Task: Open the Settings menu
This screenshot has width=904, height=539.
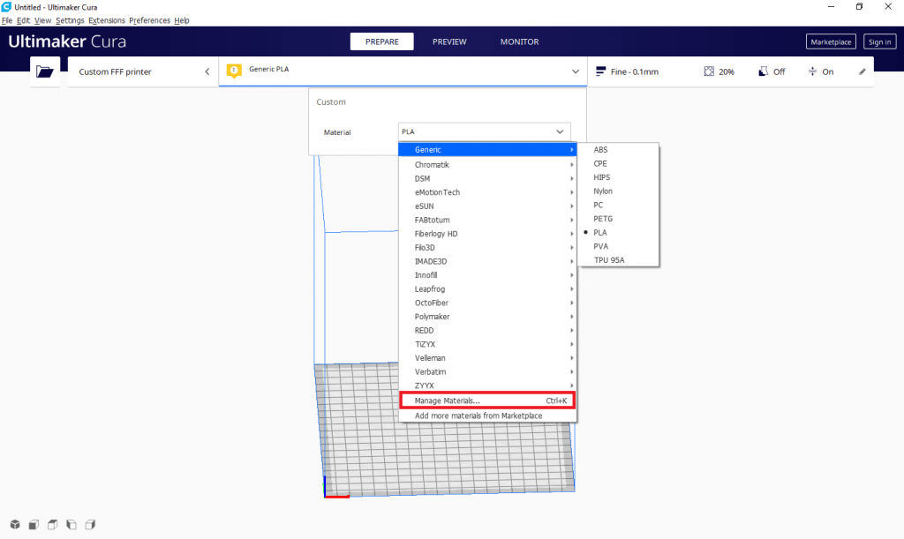Action: click(x=70, y=20)
